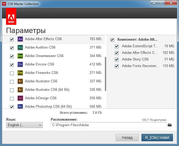The height and width of the screenshot is (146, 179).
Task: Click the InDesign Id icon
Action: [x=20, y=98]
